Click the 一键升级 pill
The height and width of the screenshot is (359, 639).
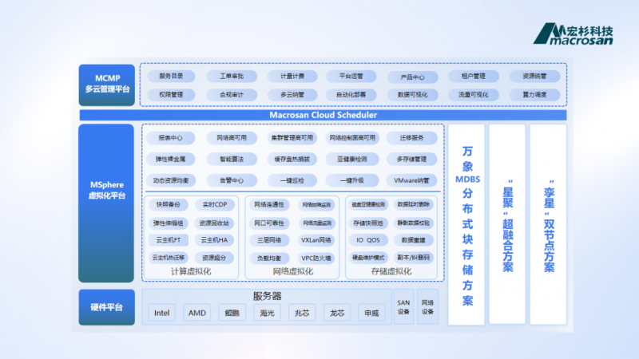(x=352, y=180)
